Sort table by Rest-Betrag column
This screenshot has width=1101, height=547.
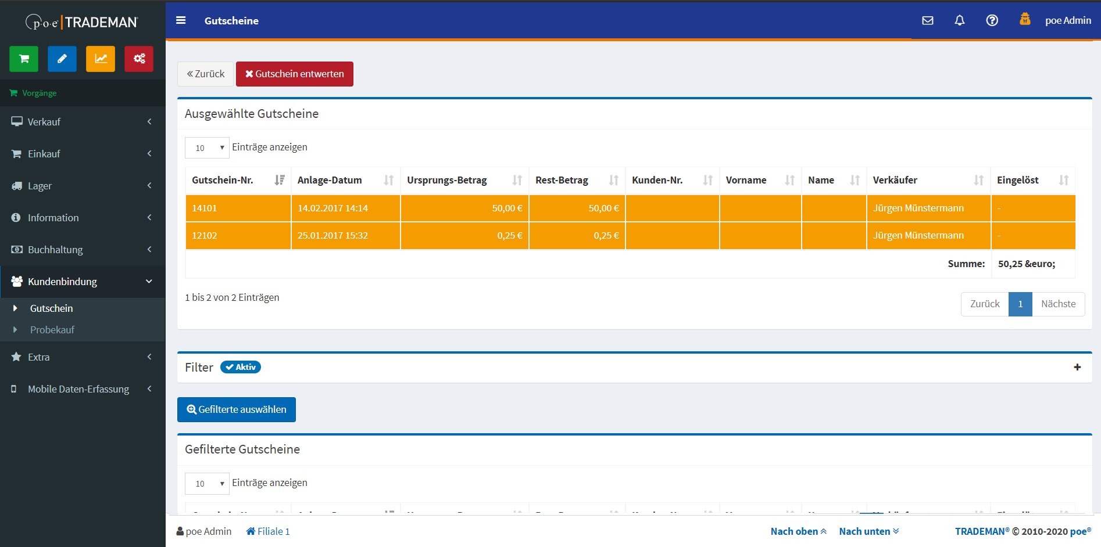coord(577,180)
